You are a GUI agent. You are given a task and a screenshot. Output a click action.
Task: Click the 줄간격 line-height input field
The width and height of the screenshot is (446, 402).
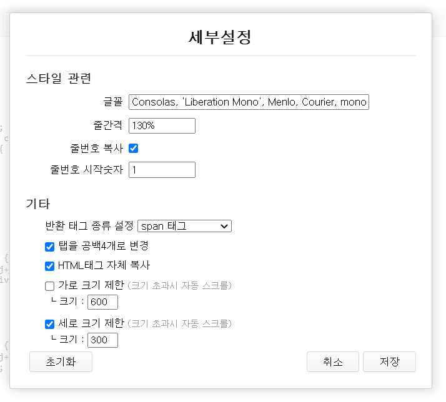click(x=162, y=125)
